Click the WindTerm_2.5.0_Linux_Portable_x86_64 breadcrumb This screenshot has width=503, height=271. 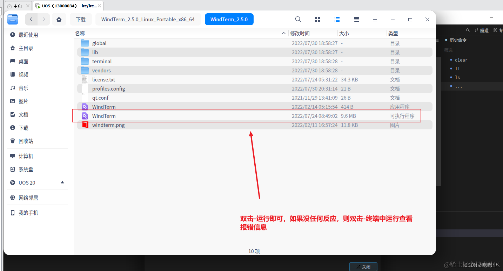148,19
